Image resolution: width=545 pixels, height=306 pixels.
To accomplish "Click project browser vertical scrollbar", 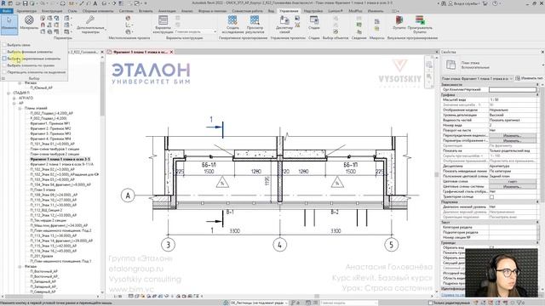I will (102, 88).
